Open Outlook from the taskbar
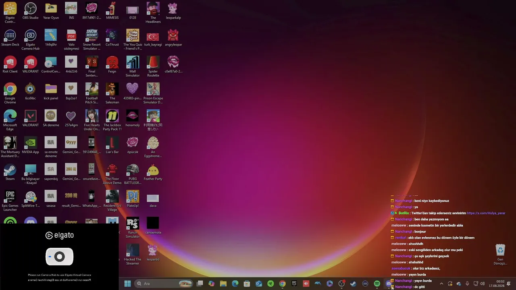Screen dimensions: 516x290 [259, 284]
